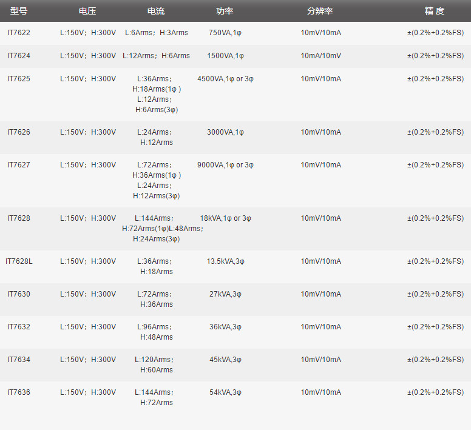Click the 精度 column header
The width and height of the screenshot is (471, 430).
tap(435, 11)
